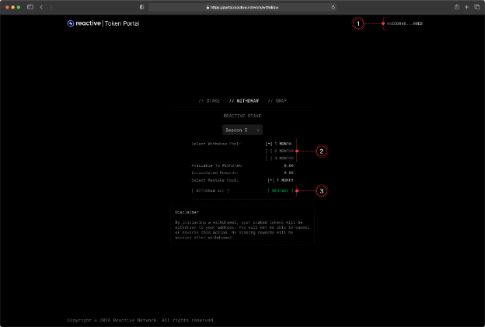This screenshot has height=327, width=485.
Task: Select the WITHDRAW tab
Action: click(x=244, y=101)
